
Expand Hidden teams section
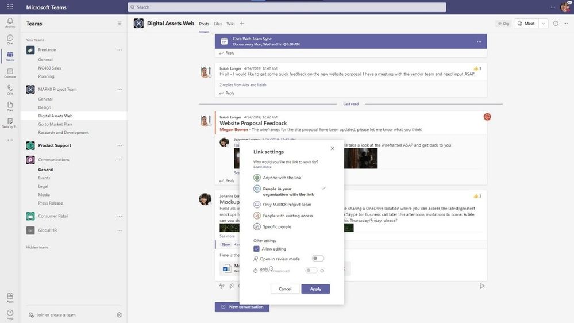(37, 247)
